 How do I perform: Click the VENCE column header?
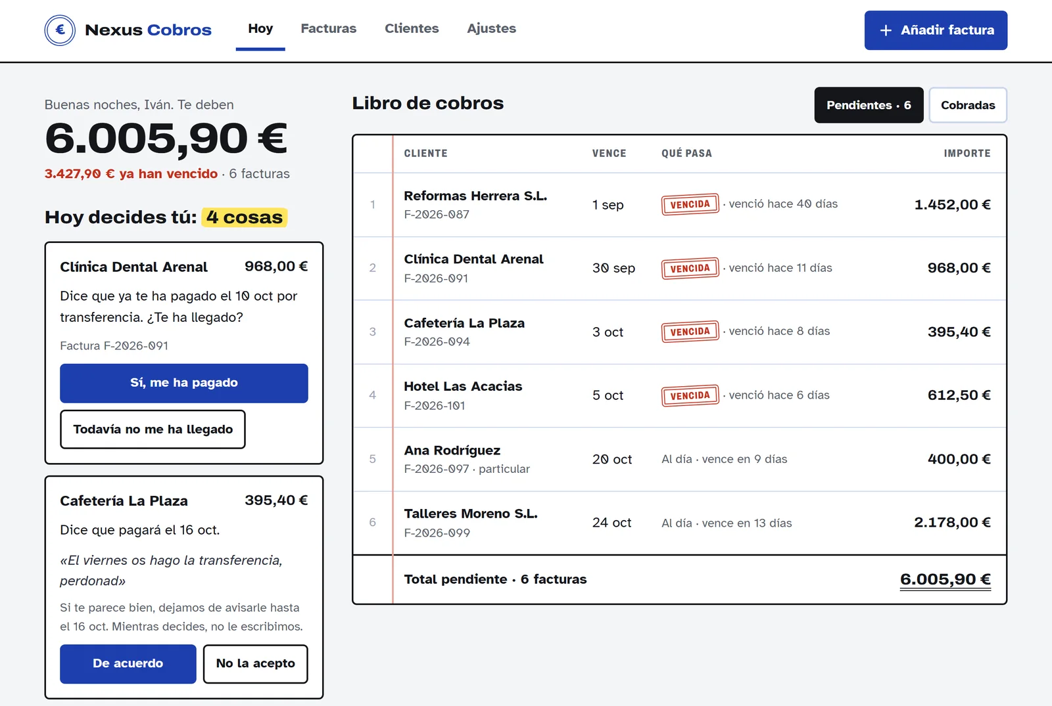pyautogui.click(x=609, y=153)
